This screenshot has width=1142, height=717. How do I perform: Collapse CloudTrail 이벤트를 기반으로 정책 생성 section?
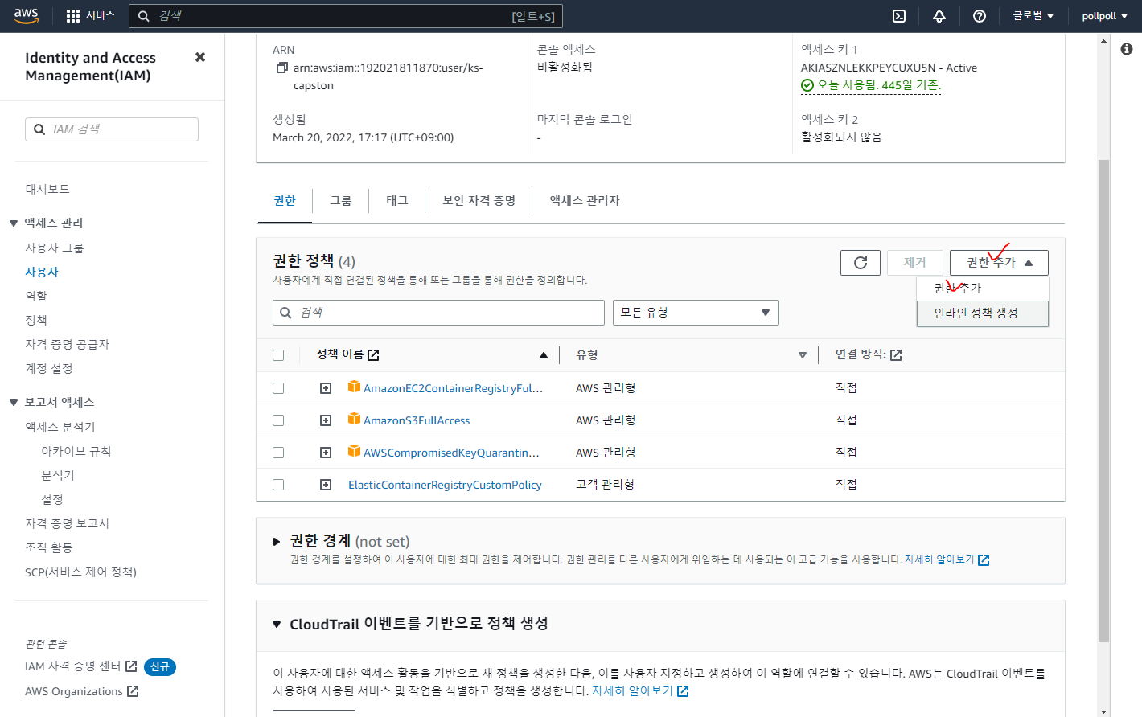(x=277, y=624)
